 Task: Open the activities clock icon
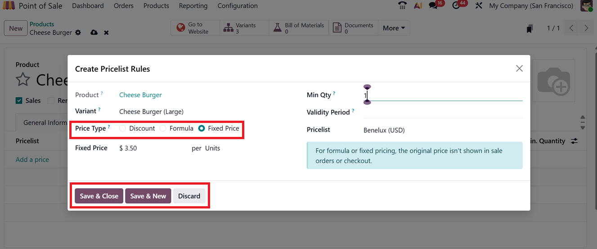click(456, 6)
